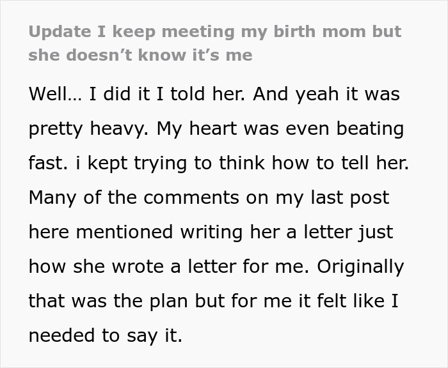Click the words "a letter just"

(x=339, y=233)
